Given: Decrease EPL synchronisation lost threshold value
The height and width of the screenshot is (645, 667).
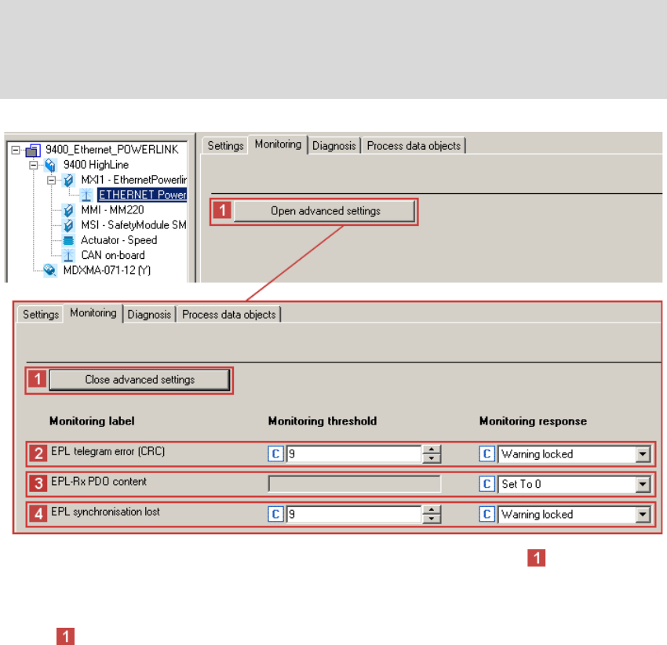Looking at the screenshot, I should point(432,519).
